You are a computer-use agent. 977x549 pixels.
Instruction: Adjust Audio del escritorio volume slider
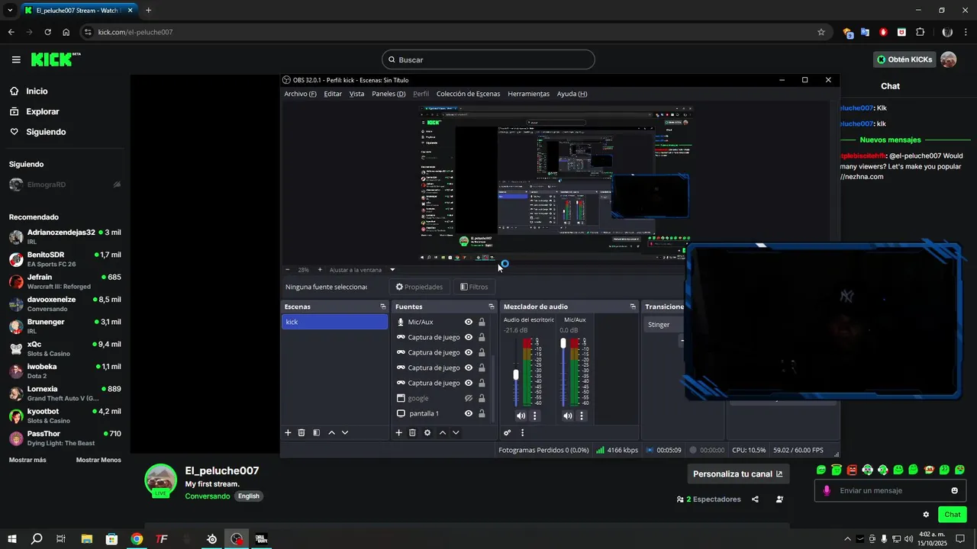(x=516, y=374)
